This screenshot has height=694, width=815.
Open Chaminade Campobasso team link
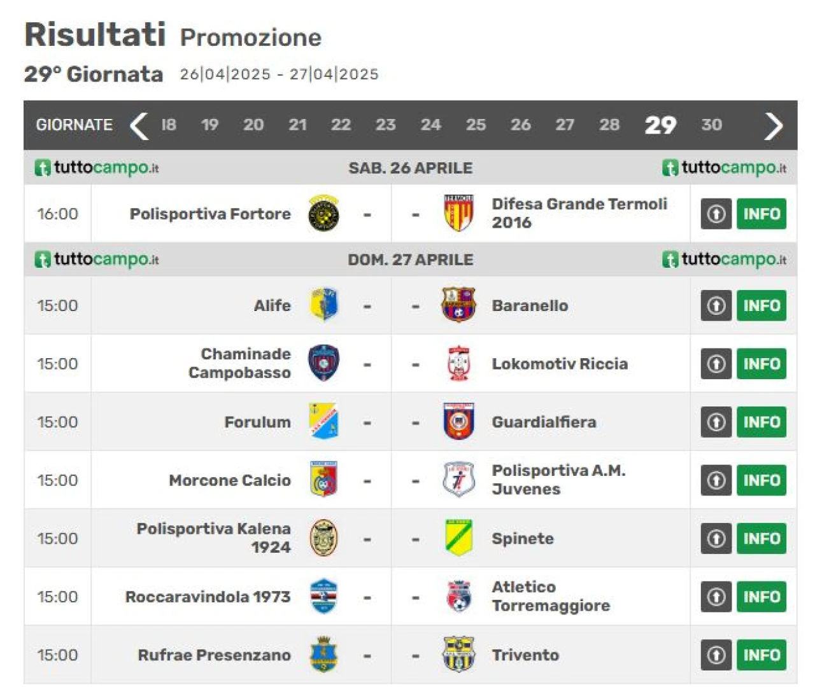(x=239, y=363)
